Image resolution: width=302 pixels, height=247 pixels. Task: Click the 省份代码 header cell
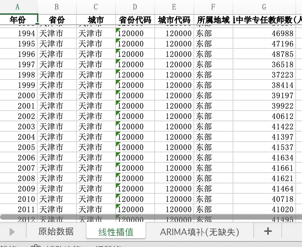pyautogui.click(x=135, y=20)
